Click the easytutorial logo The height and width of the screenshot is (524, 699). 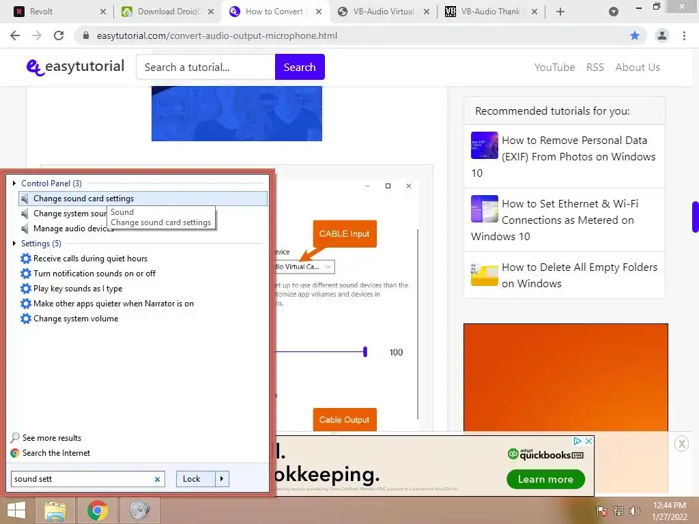(x=75, y=67)
